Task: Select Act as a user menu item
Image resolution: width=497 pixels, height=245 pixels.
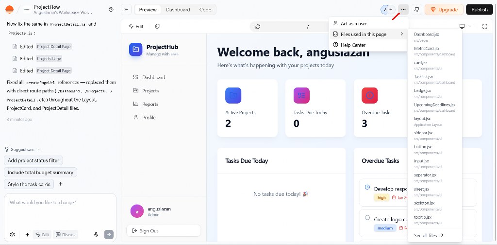Action: point(369,23)
